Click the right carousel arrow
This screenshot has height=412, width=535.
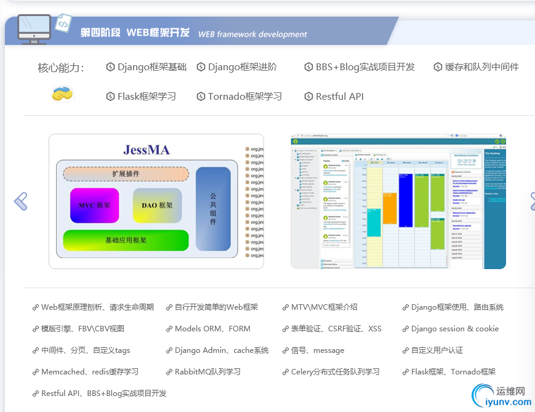point(533,201)
